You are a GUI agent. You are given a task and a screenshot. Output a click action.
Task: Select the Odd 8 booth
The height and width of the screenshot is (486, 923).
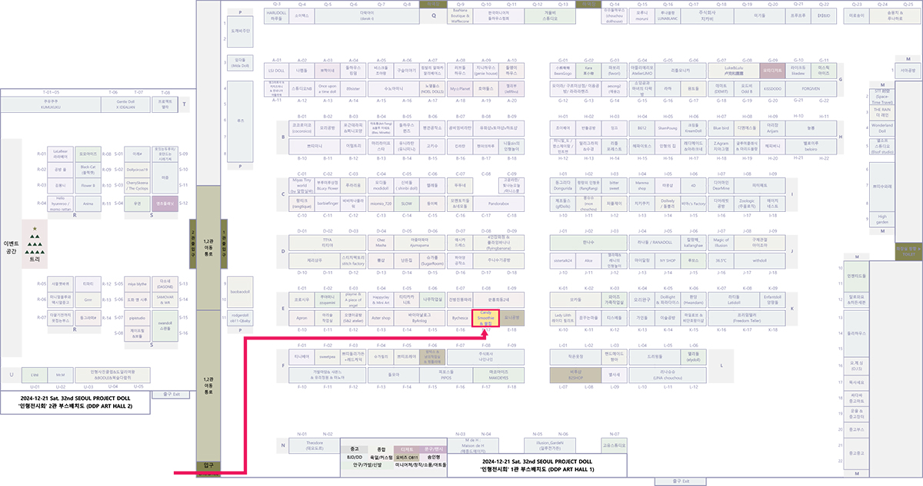(x=746, y=88)
